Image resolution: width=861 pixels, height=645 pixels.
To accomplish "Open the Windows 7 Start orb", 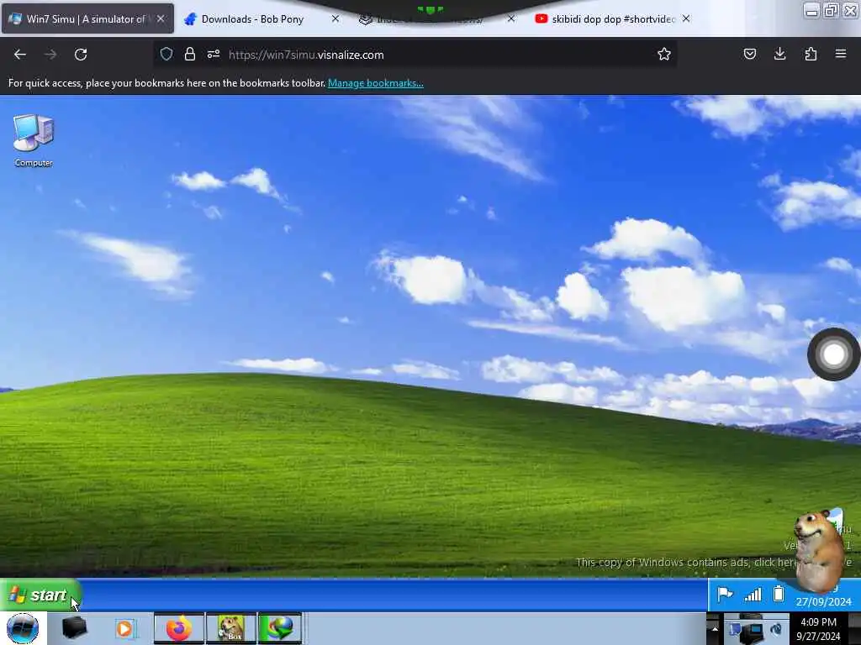I will [x=23, y=628].
